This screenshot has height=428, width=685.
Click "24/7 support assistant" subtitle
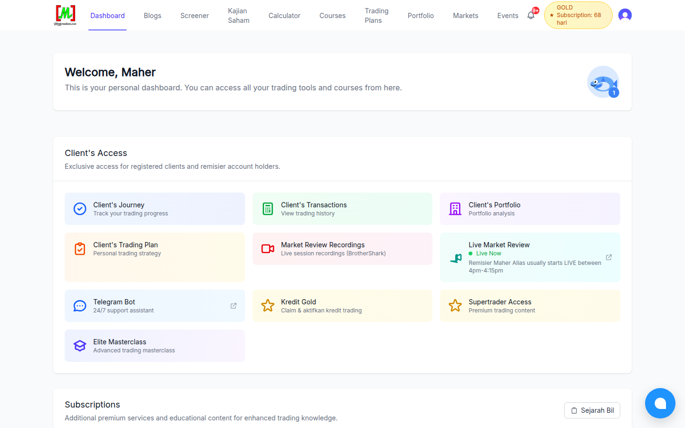click(124, 311)
